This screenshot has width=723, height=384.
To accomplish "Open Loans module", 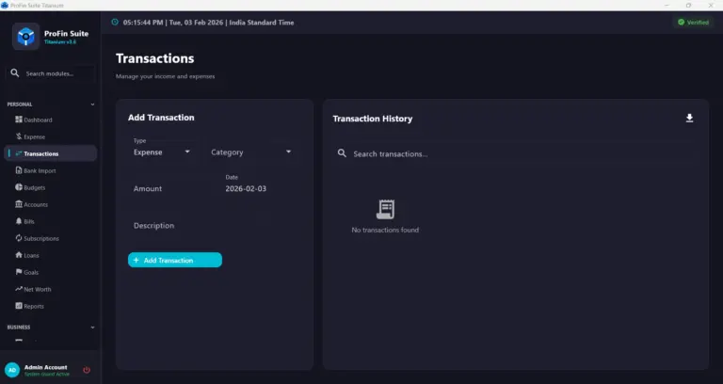I will [50, 255].
